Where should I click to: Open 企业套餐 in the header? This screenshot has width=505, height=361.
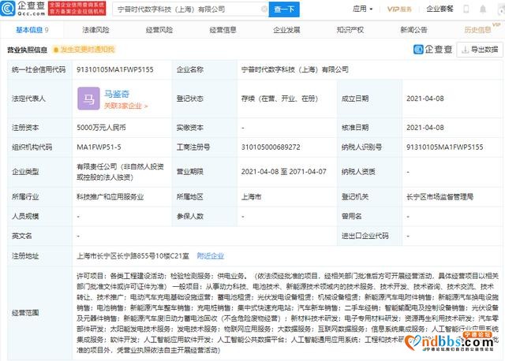point(440,9)
